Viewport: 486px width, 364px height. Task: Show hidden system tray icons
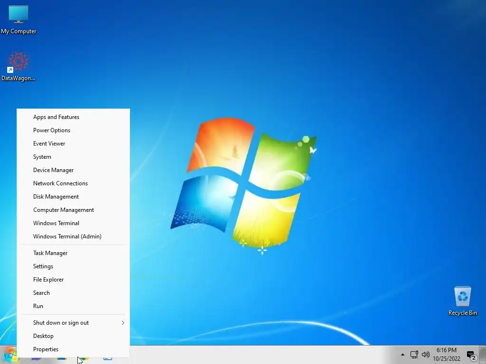pyautogui.click(x=402, y=355)
